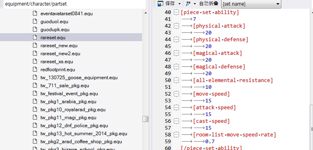Click file icon of rareset.equ
The width and height of the screenshot is (313, 150).
tap(35, 38)
